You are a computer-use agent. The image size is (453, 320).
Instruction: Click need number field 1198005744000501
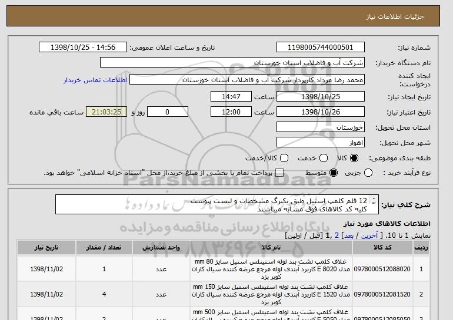point(321,48)
